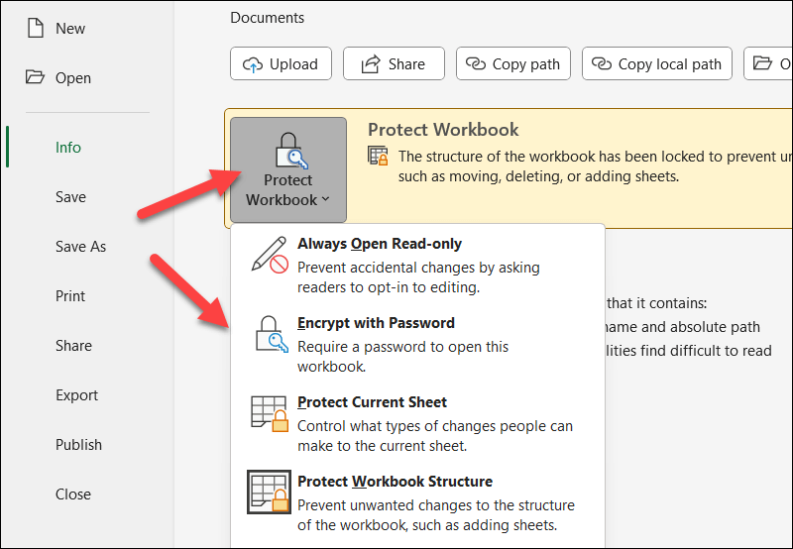Click the Copy path link icon

(x=479, y=64)
